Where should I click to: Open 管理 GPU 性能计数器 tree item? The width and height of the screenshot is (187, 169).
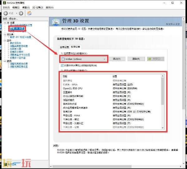(20, 37)
